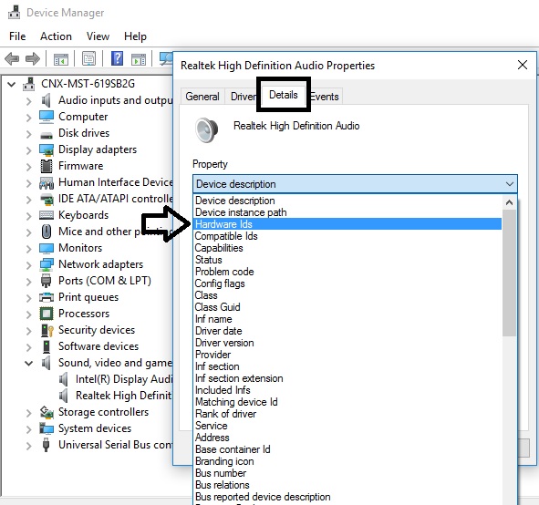Click the dropdown list scroll-up arrow

(x=509, y=202)
